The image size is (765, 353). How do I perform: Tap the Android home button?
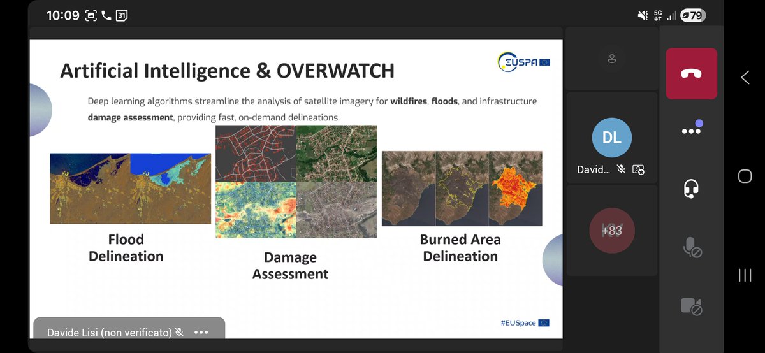745,176
